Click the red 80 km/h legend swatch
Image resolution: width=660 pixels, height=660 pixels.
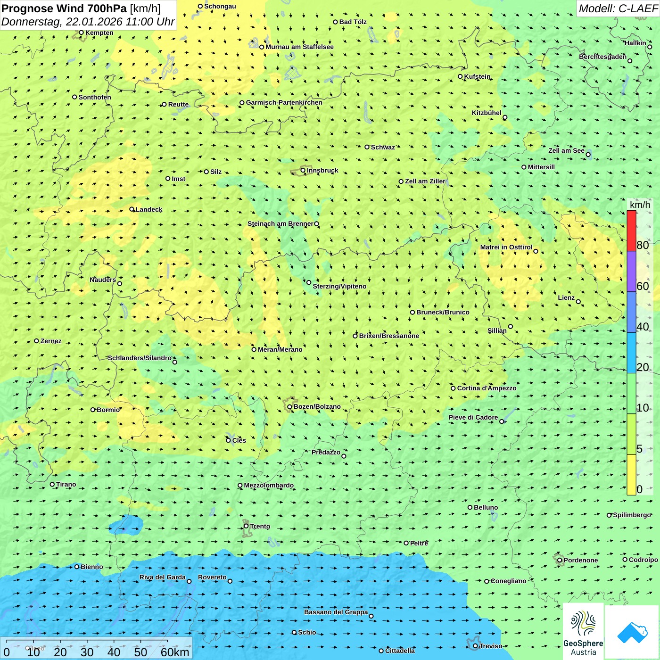tap(631, 231)
